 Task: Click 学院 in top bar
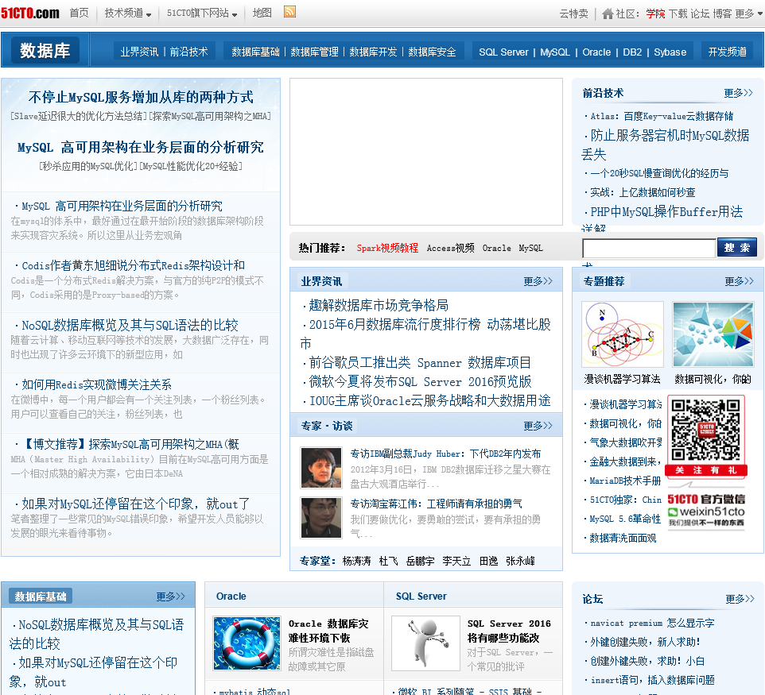pyautogui.click(x=655, y=14)
